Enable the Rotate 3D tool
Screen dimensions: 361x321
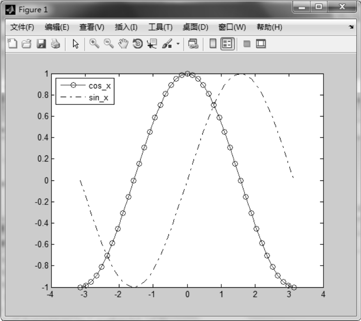point(137,44)
